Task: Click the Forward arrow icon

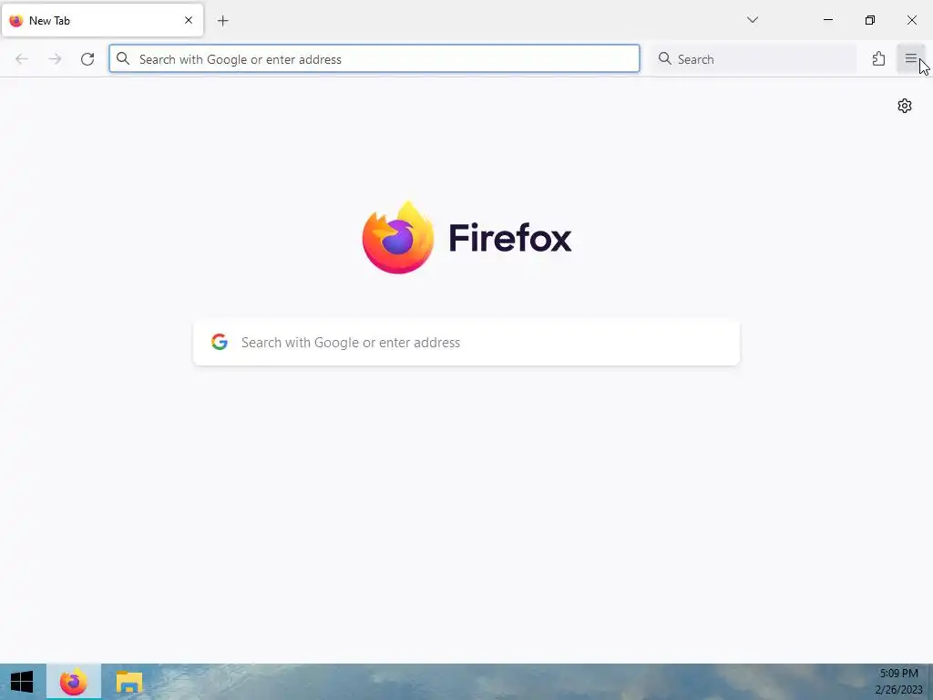Action: click(55, 59)
